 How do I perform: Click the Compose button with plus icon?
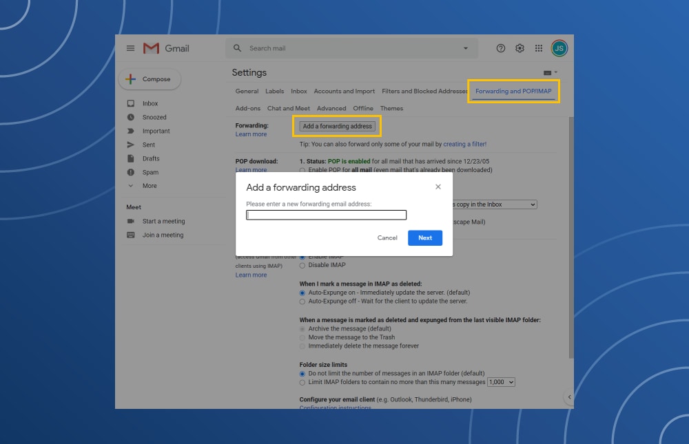pyautogui.click(x=150, y=79)
